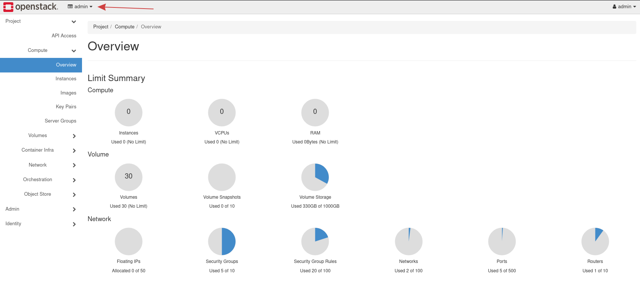Open the API Access page
Image resolution: width=640 pixels, height=285 pixels.
click(64, 36)
